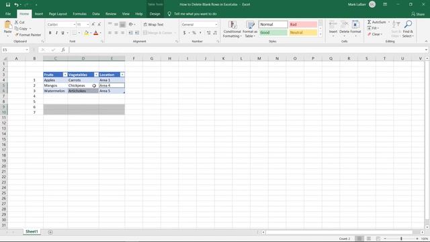Increase font size with the A icon

(93, 24)
